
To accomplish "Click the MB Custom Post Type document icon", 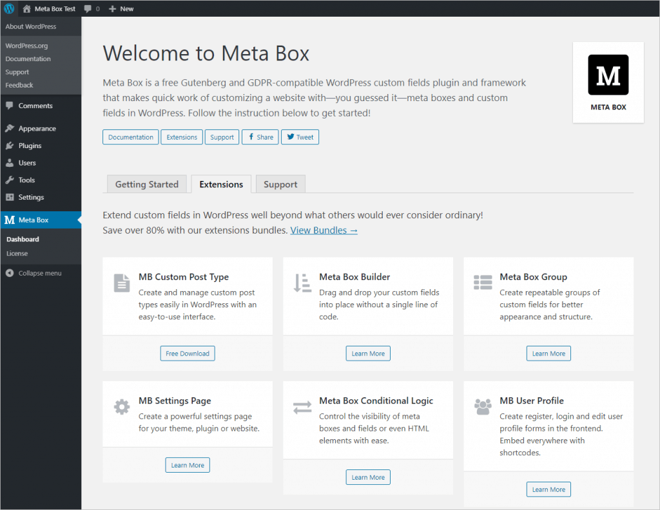I will pyautogui.click(x=122, y=283).
